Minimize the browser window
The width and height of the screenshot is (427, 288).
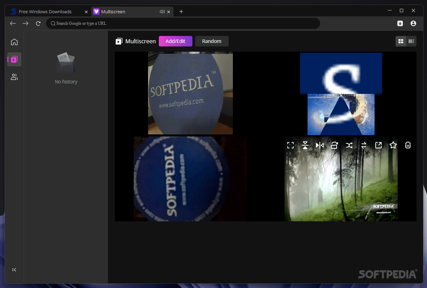[390, 10]
